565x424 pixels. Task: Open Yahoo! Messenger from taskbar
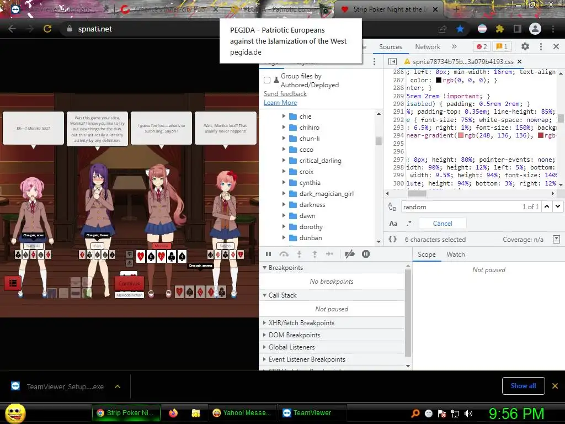[x=242, y=413]
